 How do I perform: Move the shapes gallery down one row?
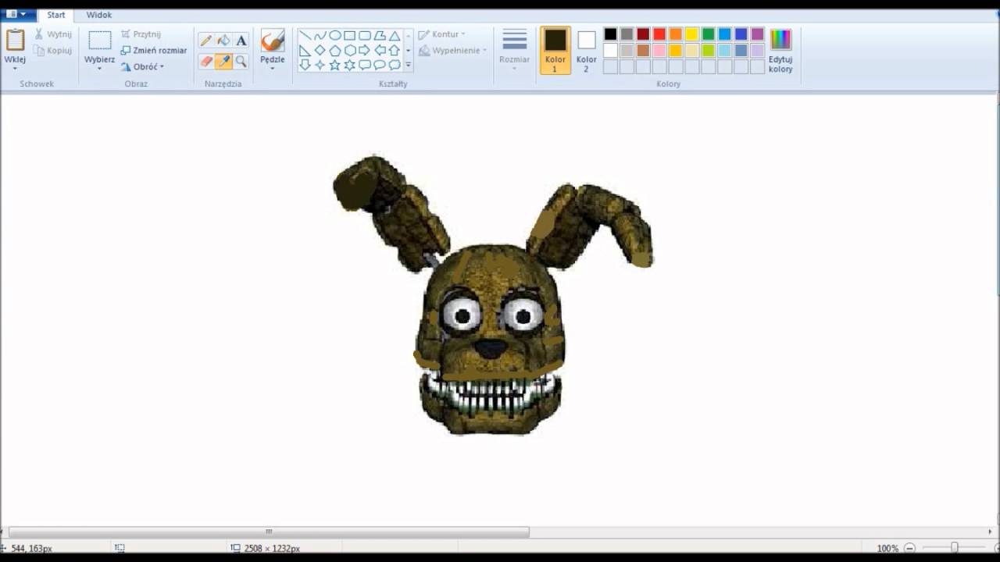click(x=408, y=51)
